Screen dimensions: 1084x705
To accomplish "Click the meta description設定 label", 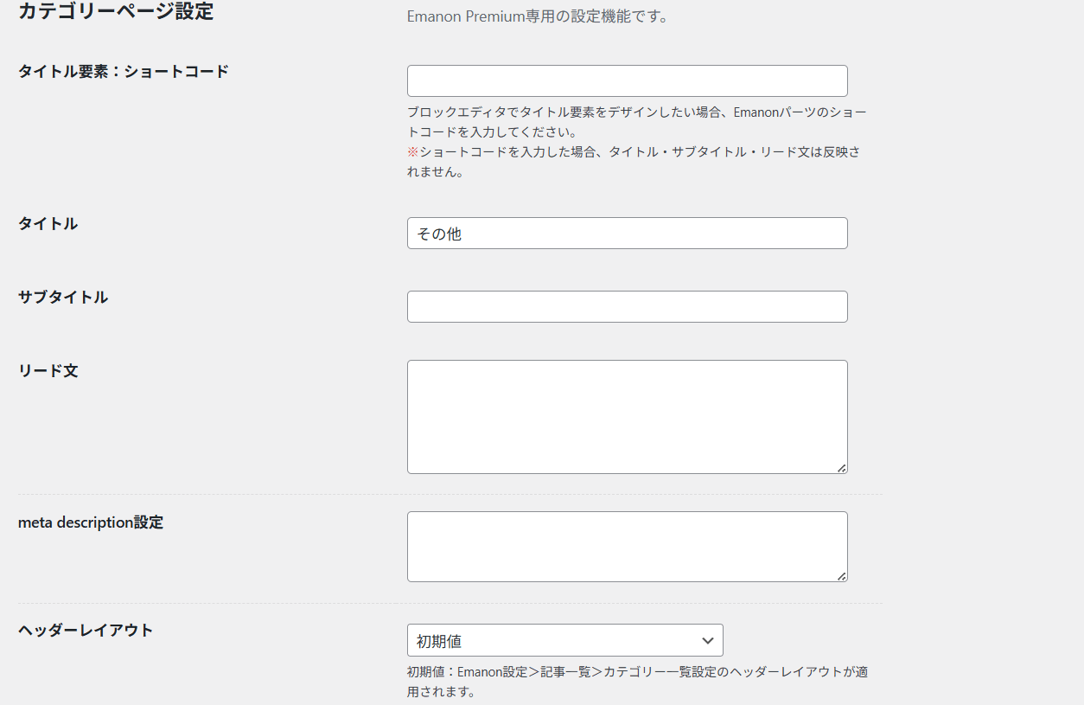I will (x=91, y=522).
